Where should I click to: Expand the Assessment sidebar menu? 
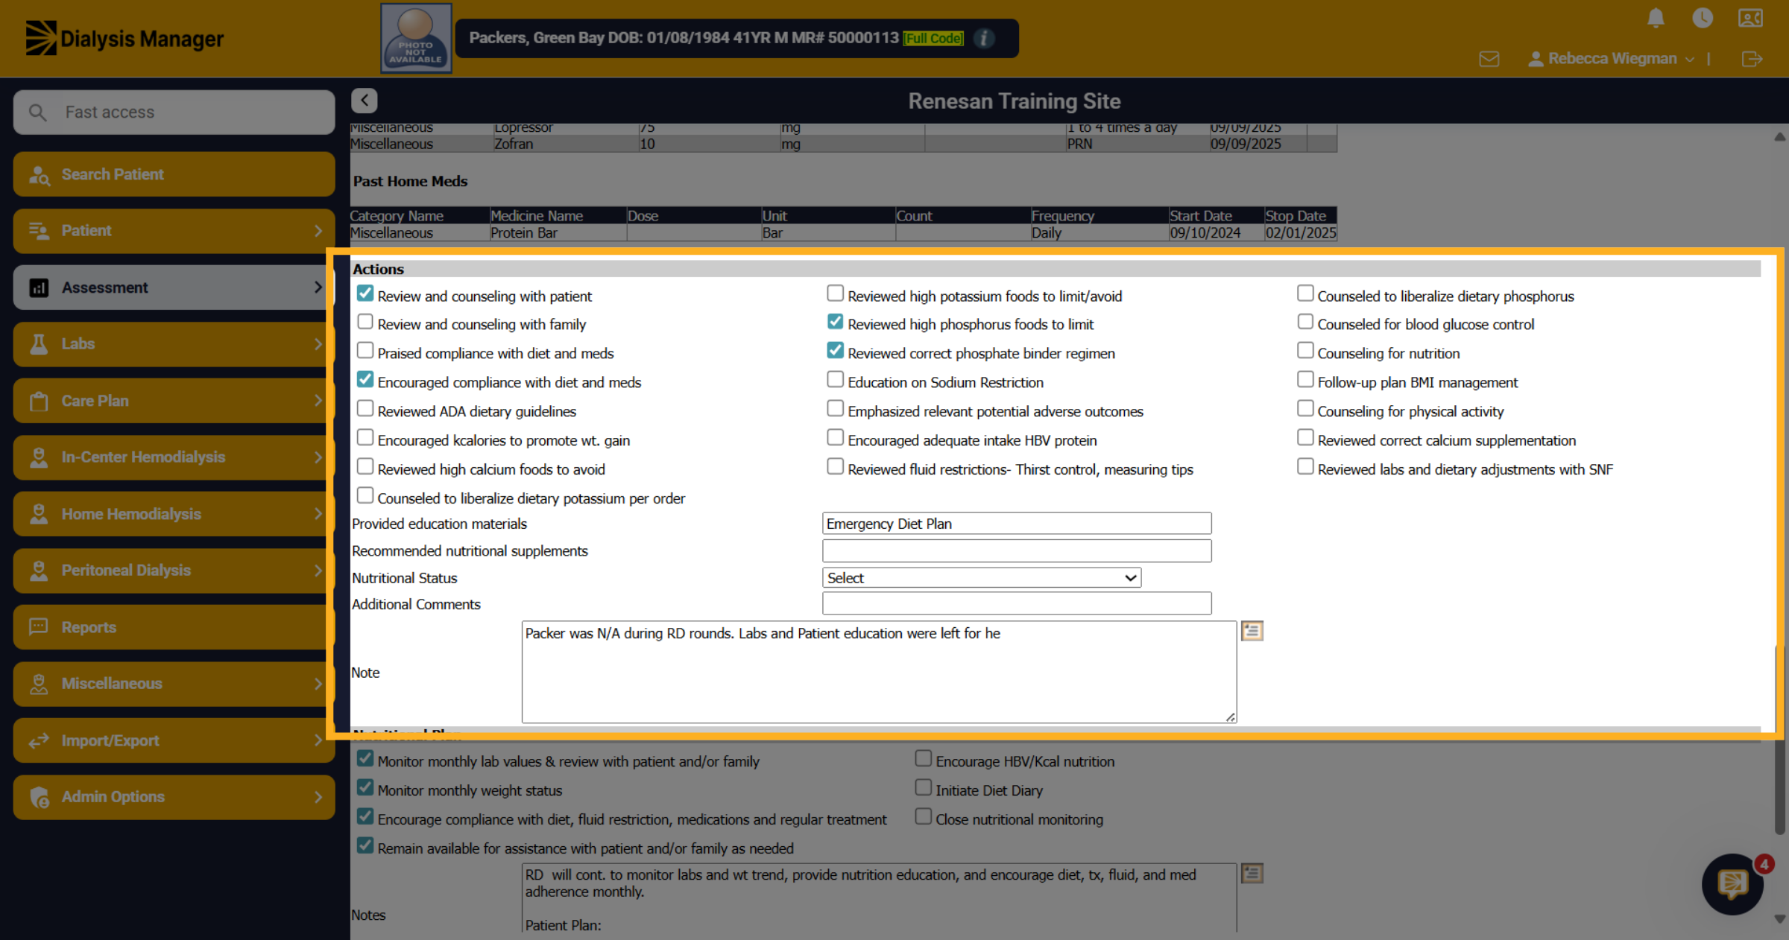[x=174, y=288]
